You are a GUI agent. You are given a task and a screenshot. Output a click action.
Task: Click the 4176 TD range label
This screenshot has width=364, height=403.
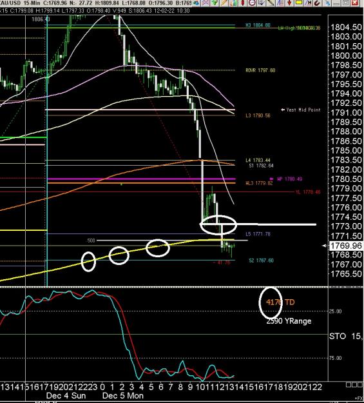click(280, 302)
